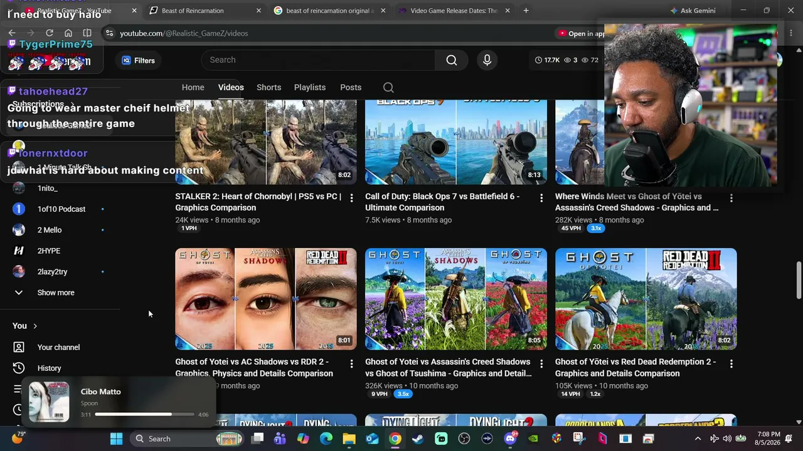Click the page vertical scrollbar thumb

(799, 281)
